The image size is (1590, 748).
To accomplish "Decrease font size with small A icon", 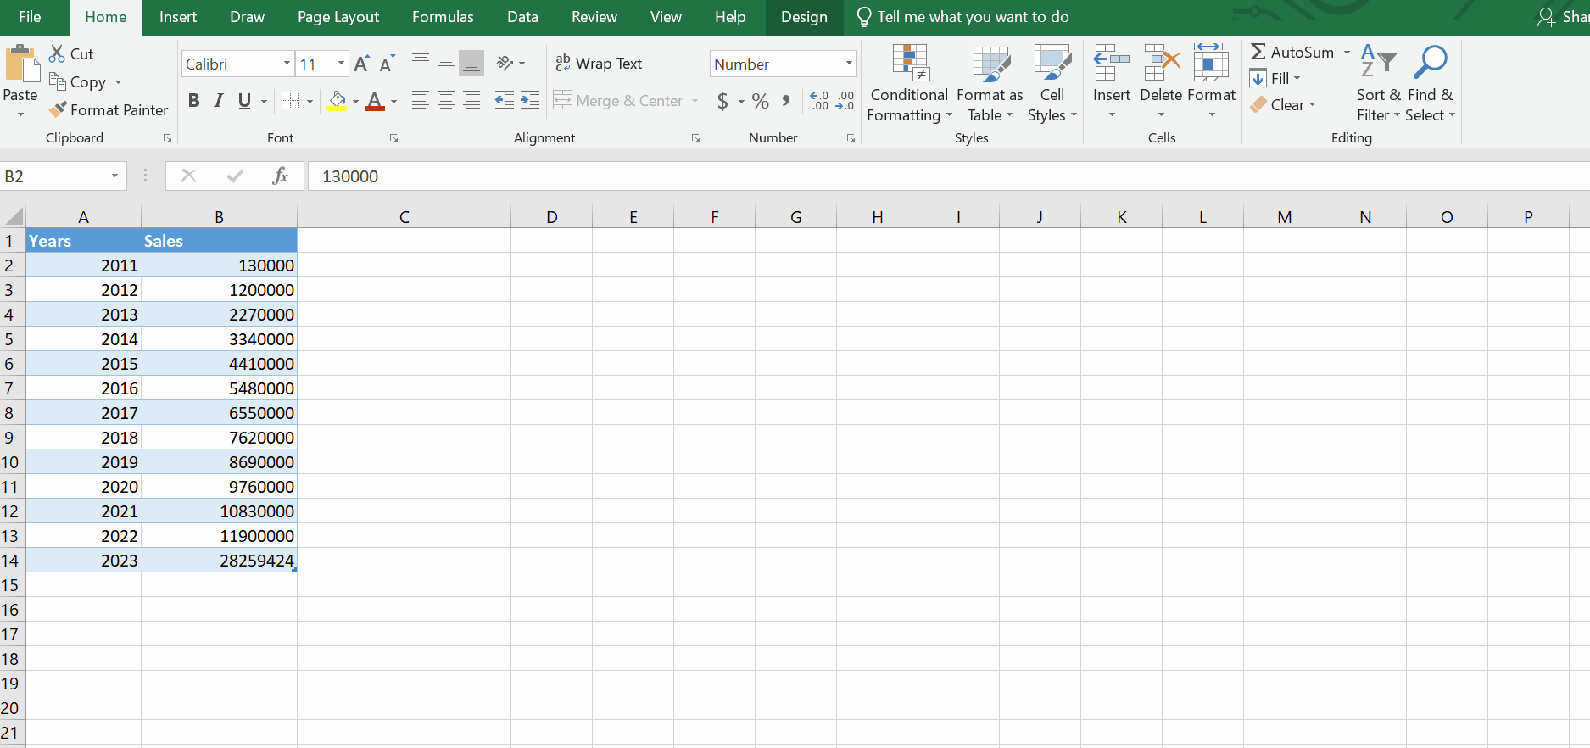I will point(387,64).
